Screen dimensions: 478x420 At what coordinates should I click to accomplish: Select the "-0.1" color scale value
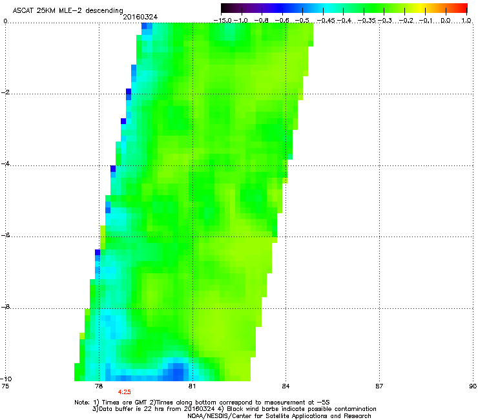[x=426, y=21]
